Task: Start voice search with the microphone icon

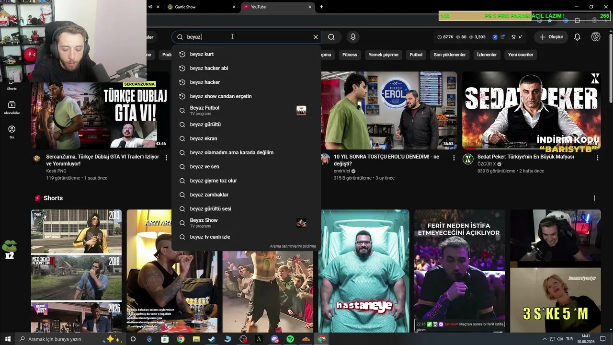Action: pyautogui.click(x=353, y=37)
